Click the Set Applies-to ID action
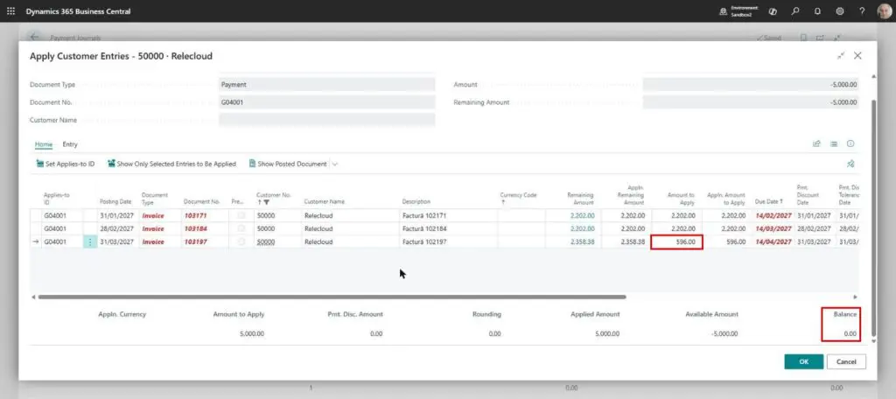The image size is (896, 399). [65, 164]
